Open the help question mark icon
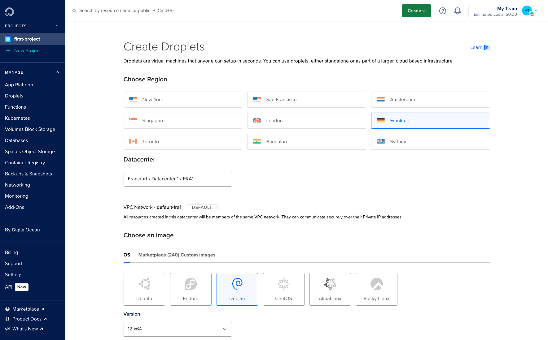This screenshot has height=340, width=548. tap(443, 11)
